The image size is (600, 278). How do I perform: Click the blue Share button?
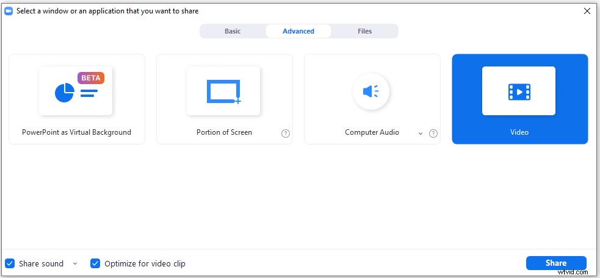click(556, 263)
